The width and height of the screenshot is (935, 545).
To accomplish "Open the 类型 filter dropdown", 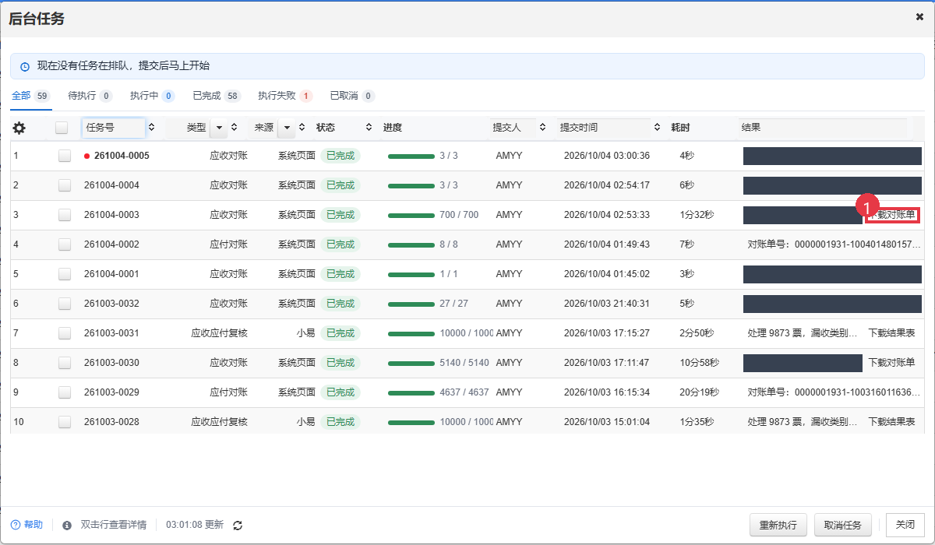I will pyautogui.click(x=218, y=128).
